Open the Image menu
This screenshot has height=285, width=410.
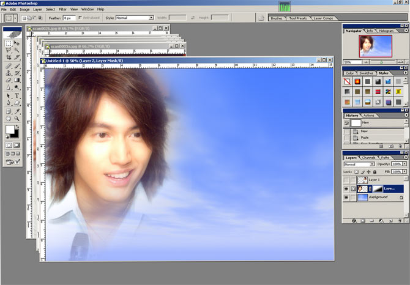point(24,9)
